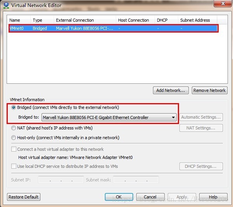Screen dimensions: 233x207
Task: Enable Use local DHCP service checkbox
Action: 14,166
